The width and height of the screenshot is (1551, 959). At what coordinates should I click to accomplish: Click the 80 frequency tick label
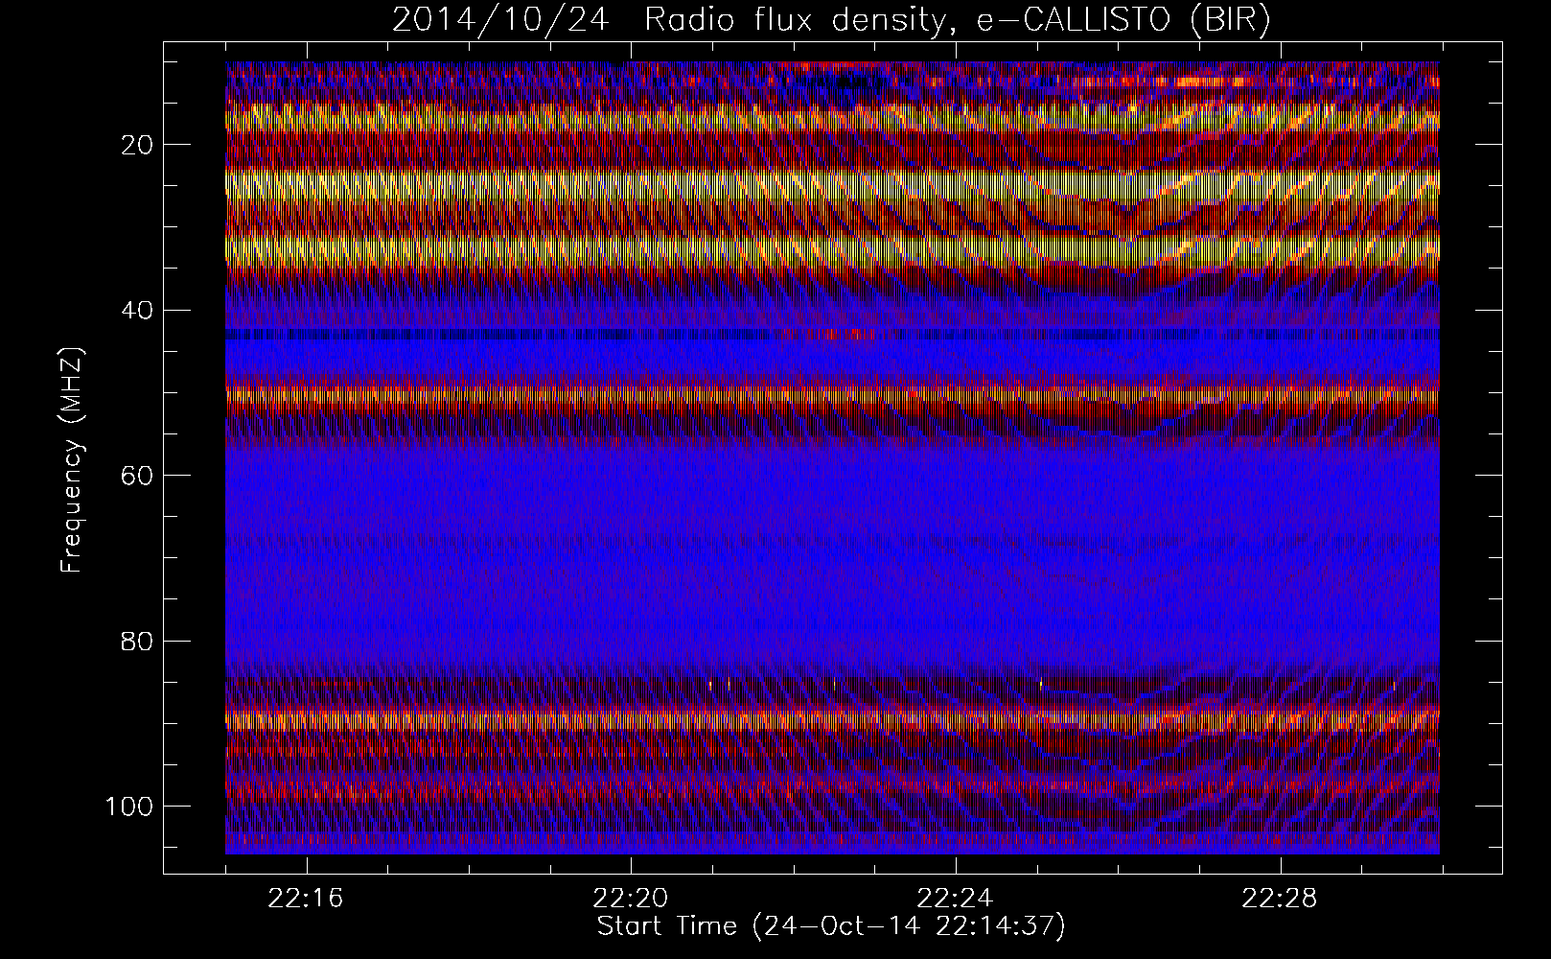pyautogui.click(x=138, y=641)
